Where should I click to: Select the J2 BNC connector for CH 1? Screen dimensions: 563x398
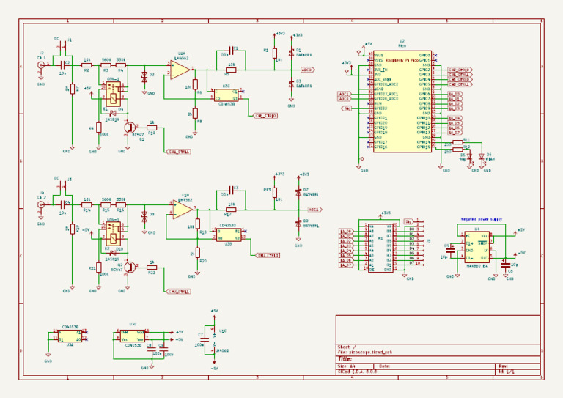click(x=41, y=65)
